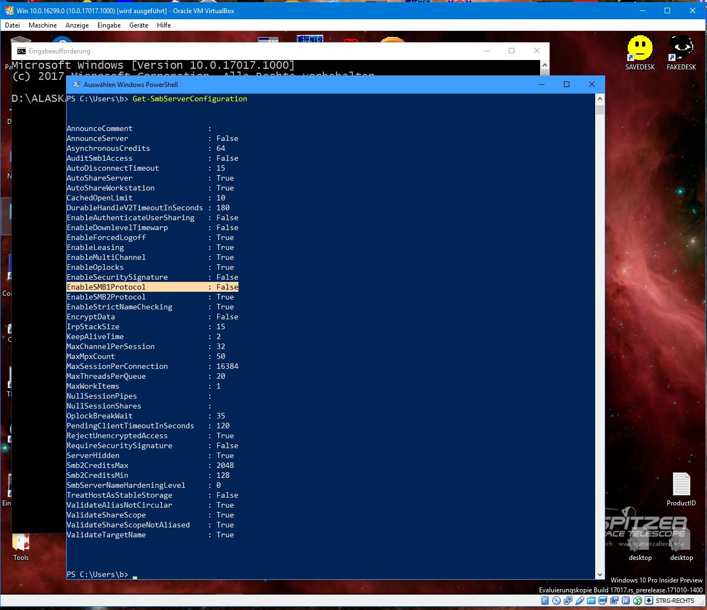707x610 pixels.
Task: Click the optical drive status icon
Action: (x=556, y=600)
